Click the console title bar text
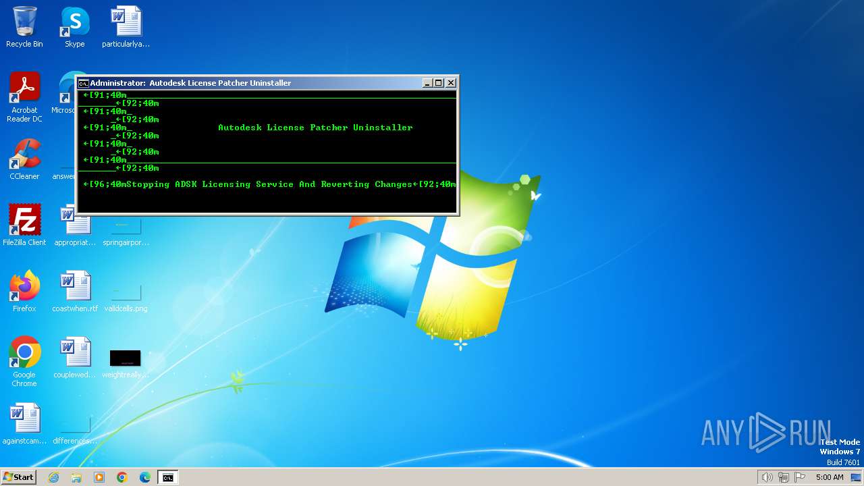 coord(191,83)
